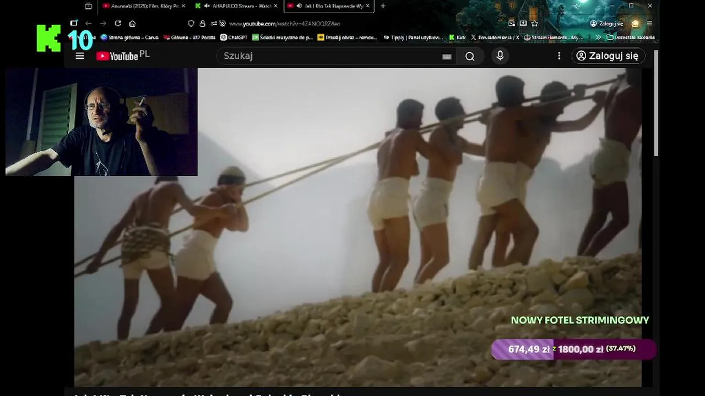Open Przetnij obraz bookmark
705x396 pixels.
coord(347,37)
